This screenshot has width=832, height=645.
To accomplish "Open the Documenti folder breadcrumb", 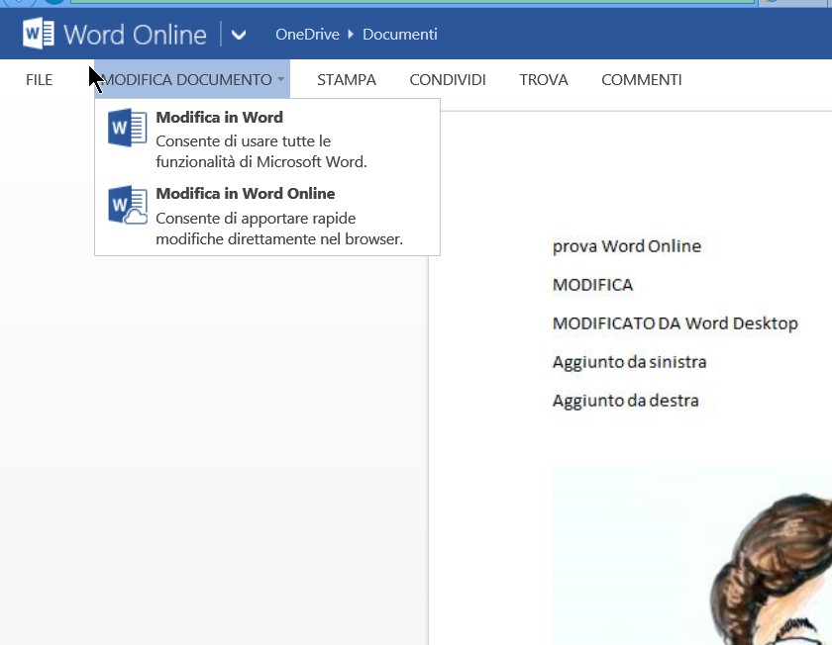I will [399, 35].
